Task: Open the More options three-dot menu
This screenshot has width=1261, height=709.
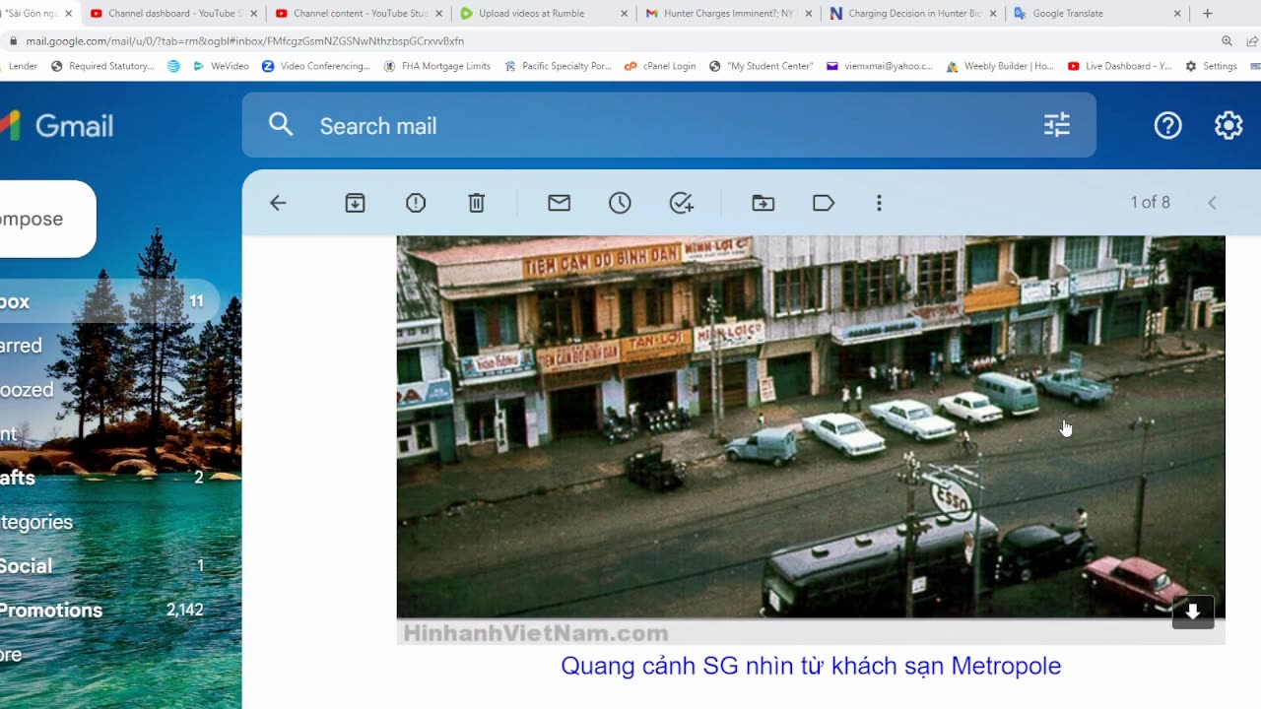Action: (879, 203)
